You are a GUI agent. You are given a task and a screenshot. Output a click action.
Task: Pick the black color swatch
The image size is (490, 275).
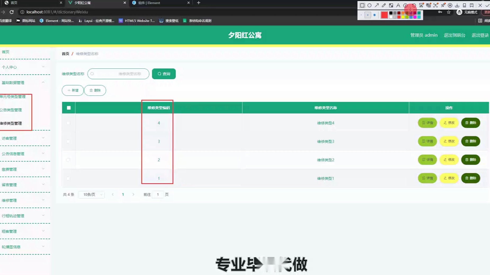[x=391, y=13]
